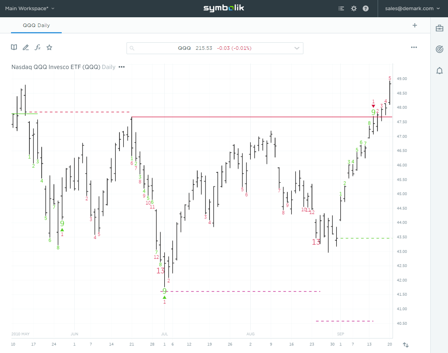This screenshot has height=353, width=448.
Task: Open alerts via the bell icon
Action: click(x=439, y=71)
